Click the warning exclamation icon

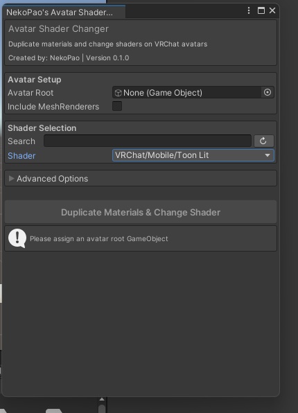17,238
